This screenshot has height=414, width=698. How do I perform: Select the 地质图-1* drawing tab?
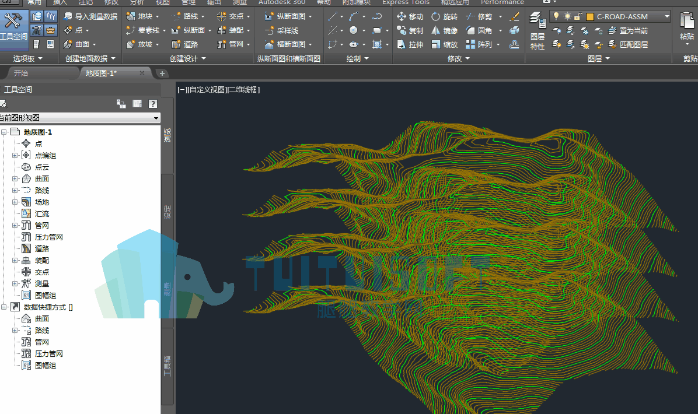[100, 73]
